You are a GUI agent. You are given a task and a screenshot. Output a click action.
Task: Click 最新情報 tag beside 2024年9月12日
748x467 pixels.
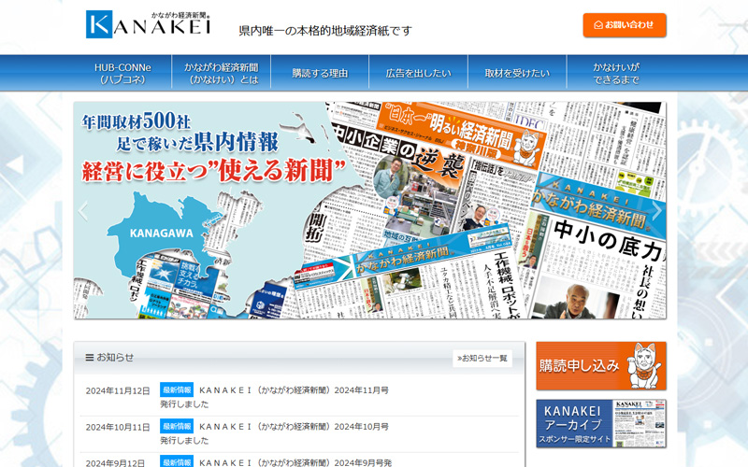click(177, 461)
